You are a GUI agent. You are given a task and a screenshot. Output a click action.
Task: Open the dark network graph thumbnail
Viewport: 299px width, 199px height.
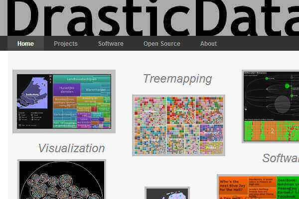pyautogui.click(x=271, y=106)
